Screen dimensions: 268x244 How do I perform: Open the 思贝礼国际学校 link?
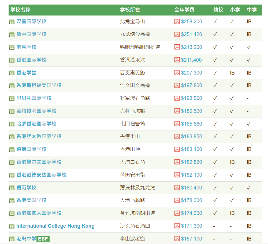(34, 98)
